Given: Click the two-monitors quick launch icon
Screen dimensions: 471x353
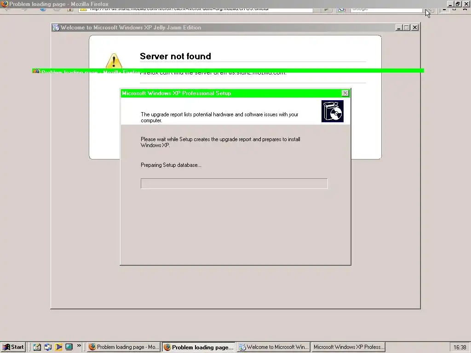Looking at the screenshot, I should point(48,347).
